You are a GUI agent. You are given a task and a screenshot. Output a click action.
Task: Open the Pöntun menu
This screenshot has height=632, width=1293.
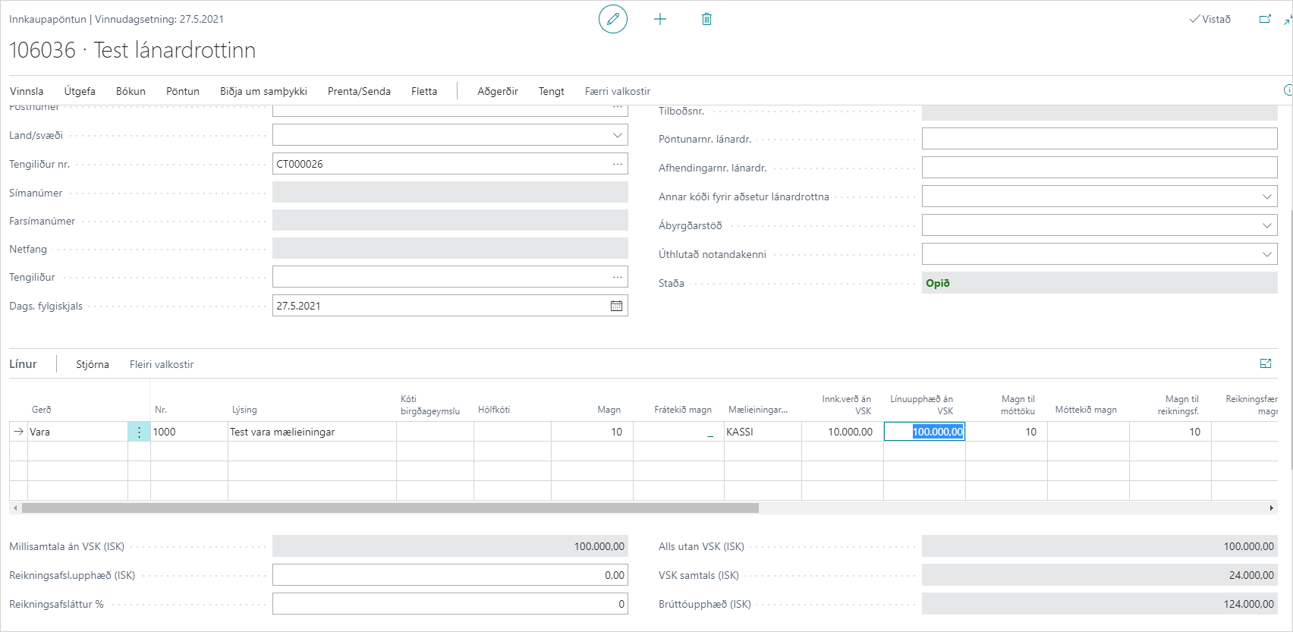click(183, 91)
